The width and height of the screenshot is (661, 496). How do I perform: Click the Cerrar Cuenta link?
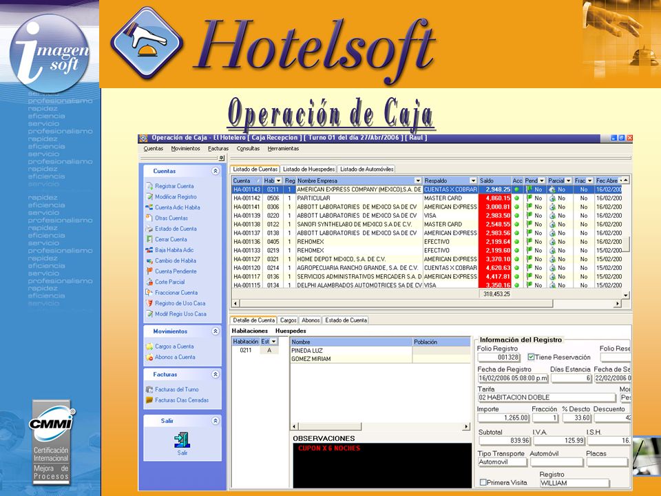coord(171,239)
